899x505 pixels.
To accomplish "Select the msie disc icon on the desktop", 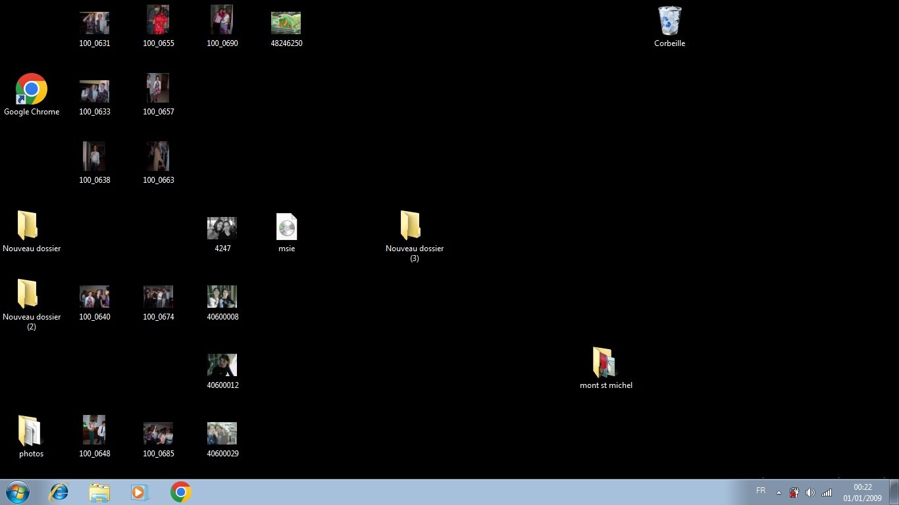I will coord(286,226).
